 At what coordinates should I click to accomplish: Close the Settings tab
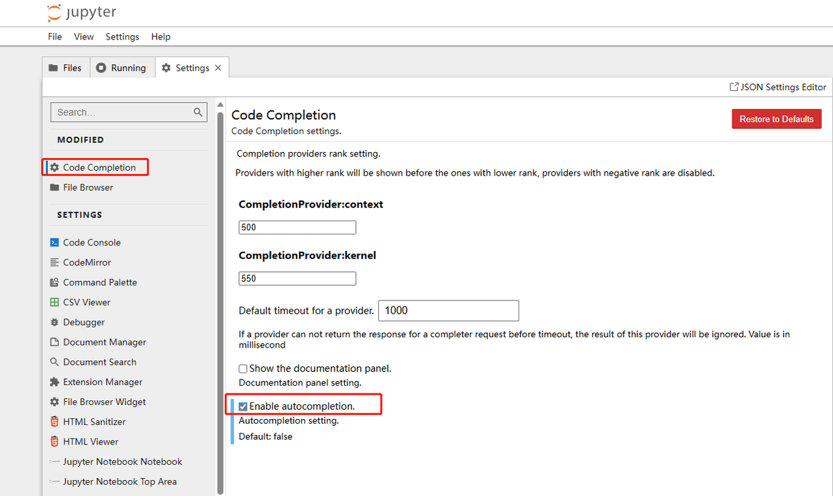218,68
